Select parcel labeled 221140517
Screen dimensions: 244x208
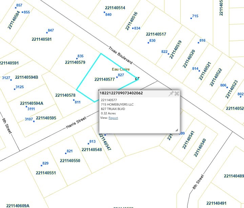[156, 34]
